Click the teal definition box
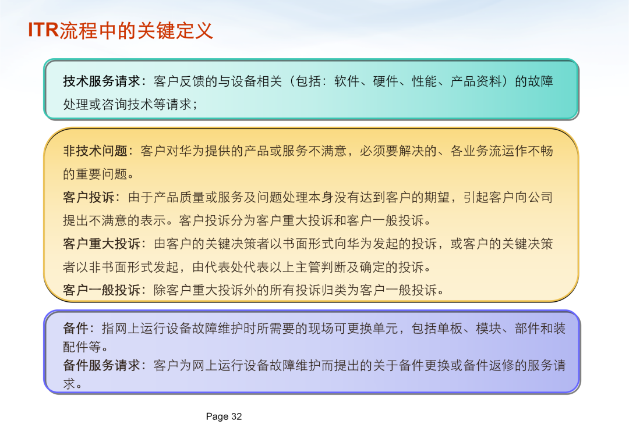 (311, 90)
